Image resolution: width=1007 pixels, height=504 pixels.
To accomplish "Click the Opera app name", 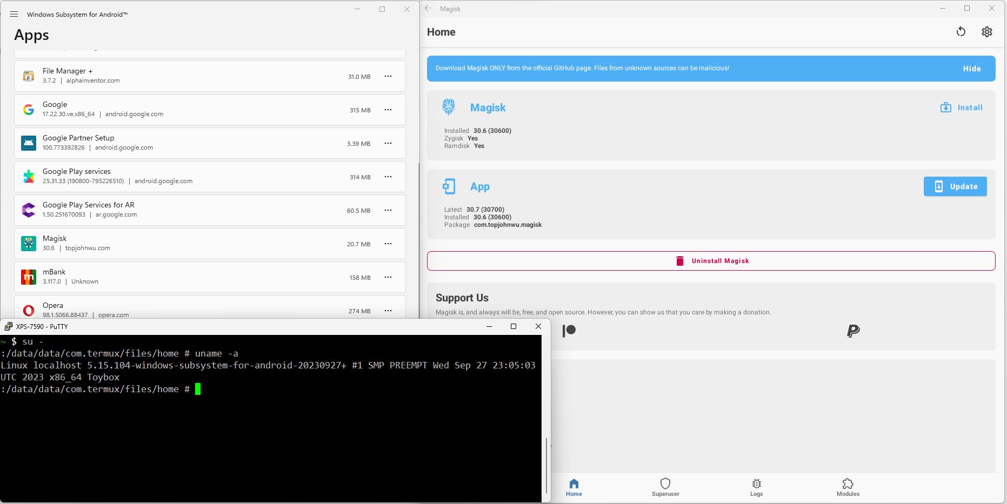I will pyautogui.click(x=53, y=305).
